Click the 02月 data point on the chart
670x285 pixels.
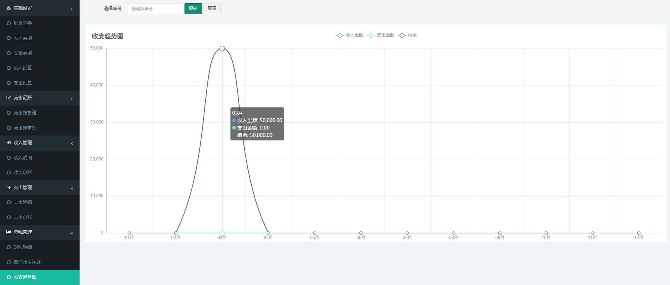click(176, 233)
